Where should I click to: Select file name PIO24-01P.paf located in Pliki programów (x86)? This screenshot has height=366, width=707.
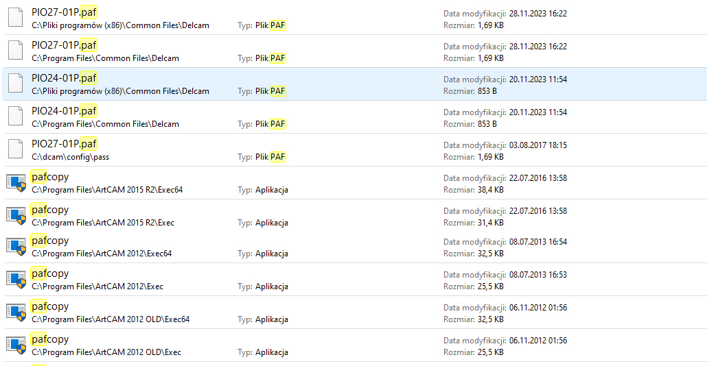pyautogui.click(x=64, y=78)
